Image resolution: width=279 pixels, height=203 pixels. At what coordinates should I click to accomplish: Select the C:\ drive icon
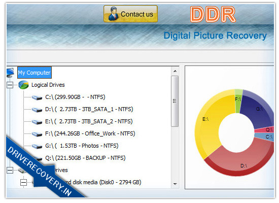point(37,97)
